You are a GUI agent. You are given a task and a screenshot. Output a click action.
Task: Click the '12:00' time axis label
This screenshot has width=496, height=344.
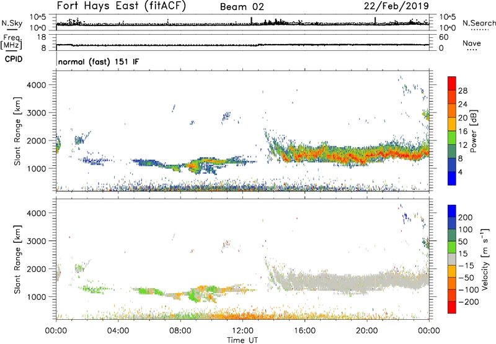pyautogui.click(x=242, y=331)
